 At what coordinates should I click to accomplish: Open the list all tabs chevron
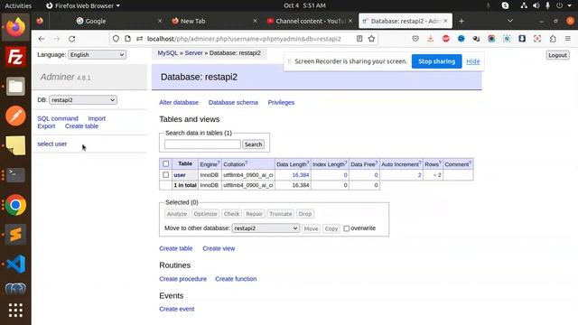(510, 21)
